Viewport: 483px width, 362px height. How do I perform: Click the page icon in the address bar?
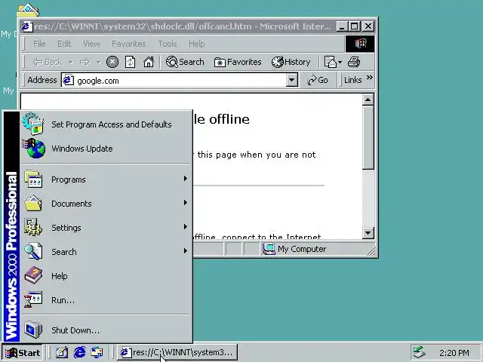(69, 81)
